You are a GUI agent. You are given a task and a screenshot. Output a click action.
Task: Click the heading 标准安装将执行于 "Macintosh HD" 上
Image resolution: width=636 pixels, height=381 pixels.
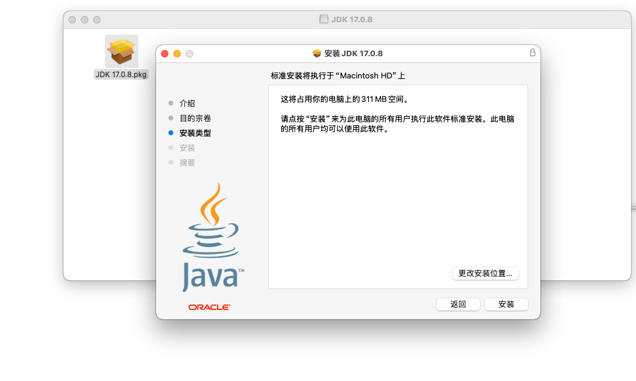(x=338, y=75)
